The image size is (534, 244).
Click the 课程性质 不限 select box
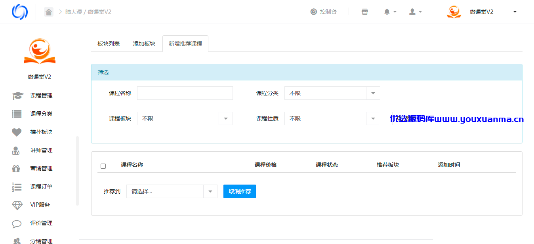click(332, 118)
